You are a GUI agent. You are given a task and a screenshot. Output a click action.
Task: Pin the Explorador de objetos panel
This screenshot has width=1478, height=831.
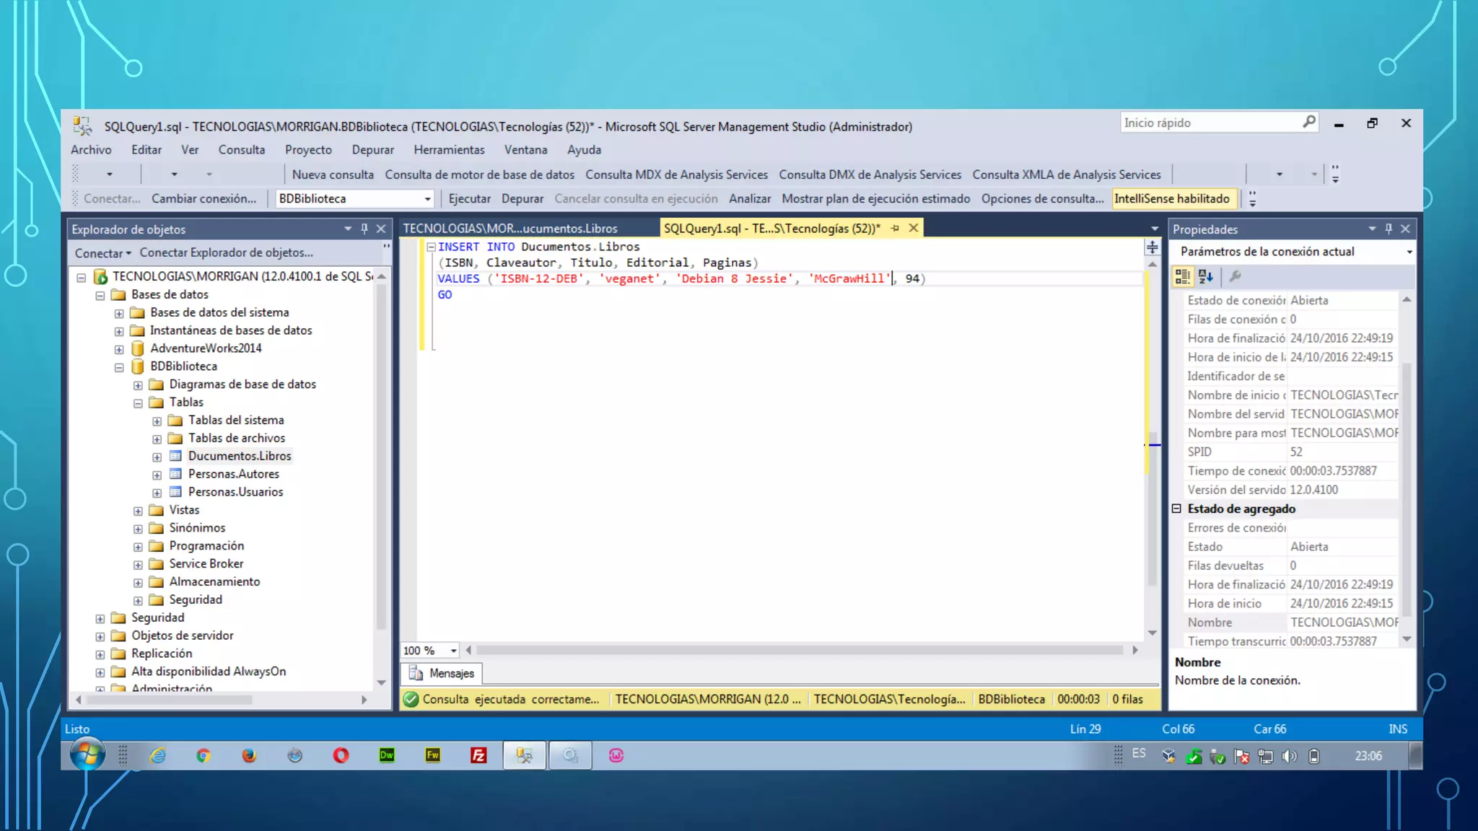[364, 229]
